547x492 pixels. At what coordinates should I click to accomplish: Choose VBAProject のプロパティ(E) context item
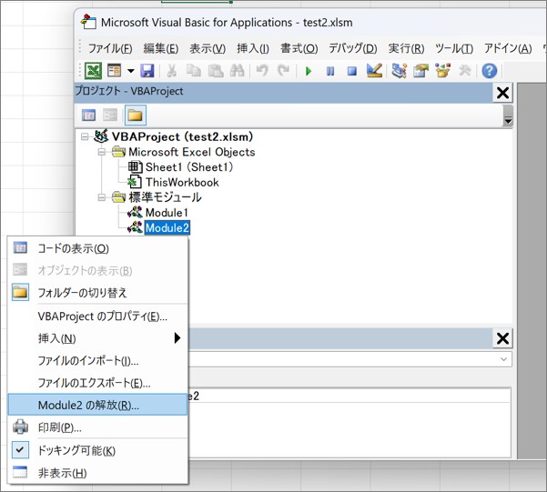[x=97, y=316]
